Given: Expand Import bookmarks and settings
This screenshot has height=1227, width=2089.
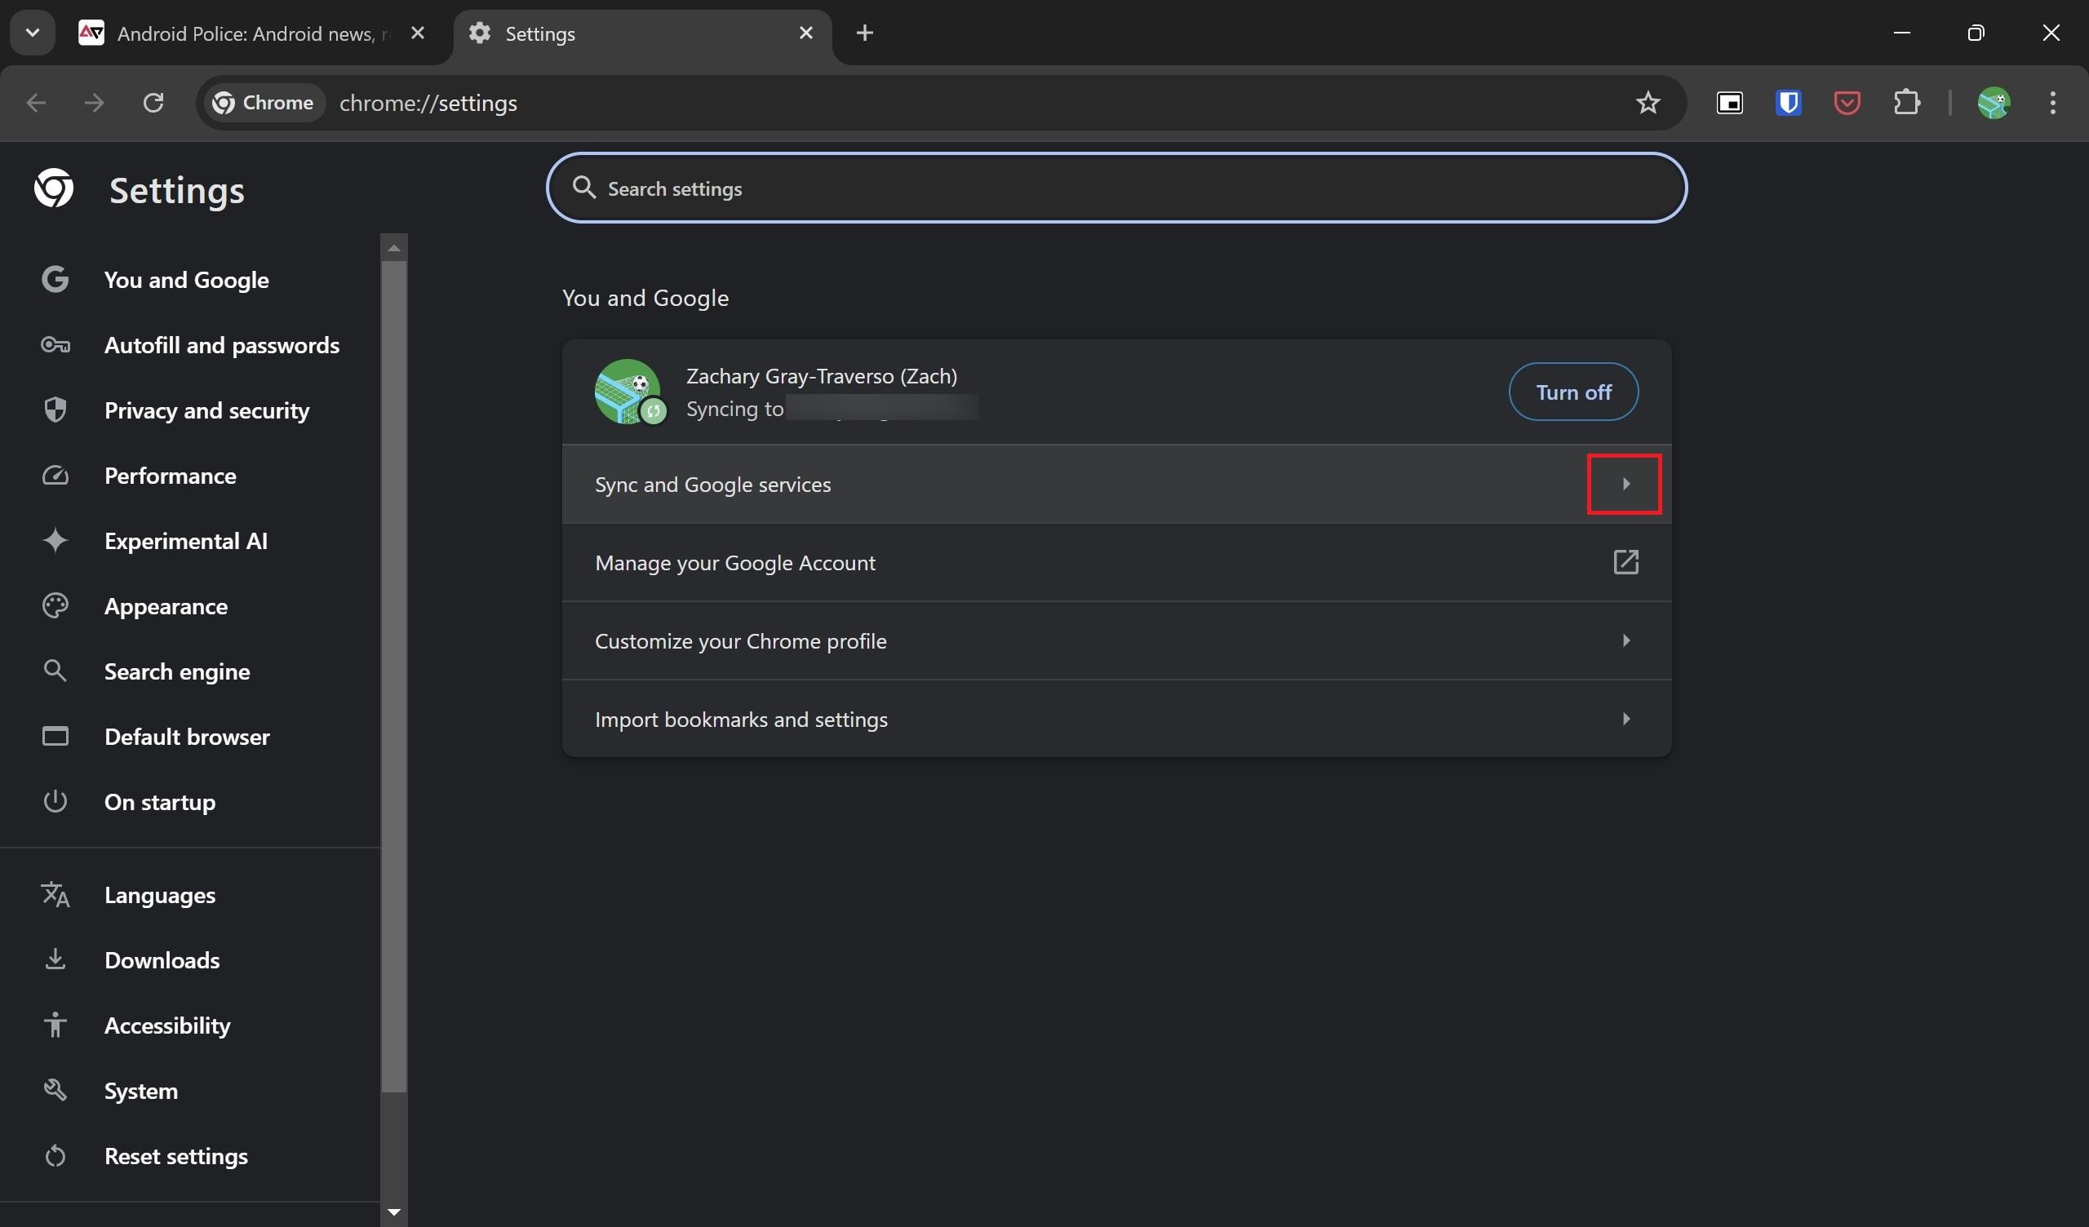Looking at the screenshot, I should point(1626,717).
